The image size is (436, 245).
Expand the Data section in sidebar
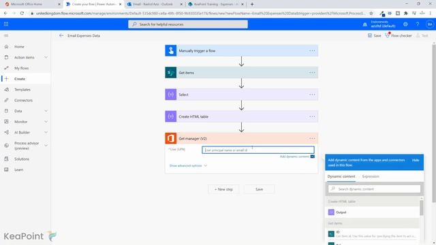point(46,111)
